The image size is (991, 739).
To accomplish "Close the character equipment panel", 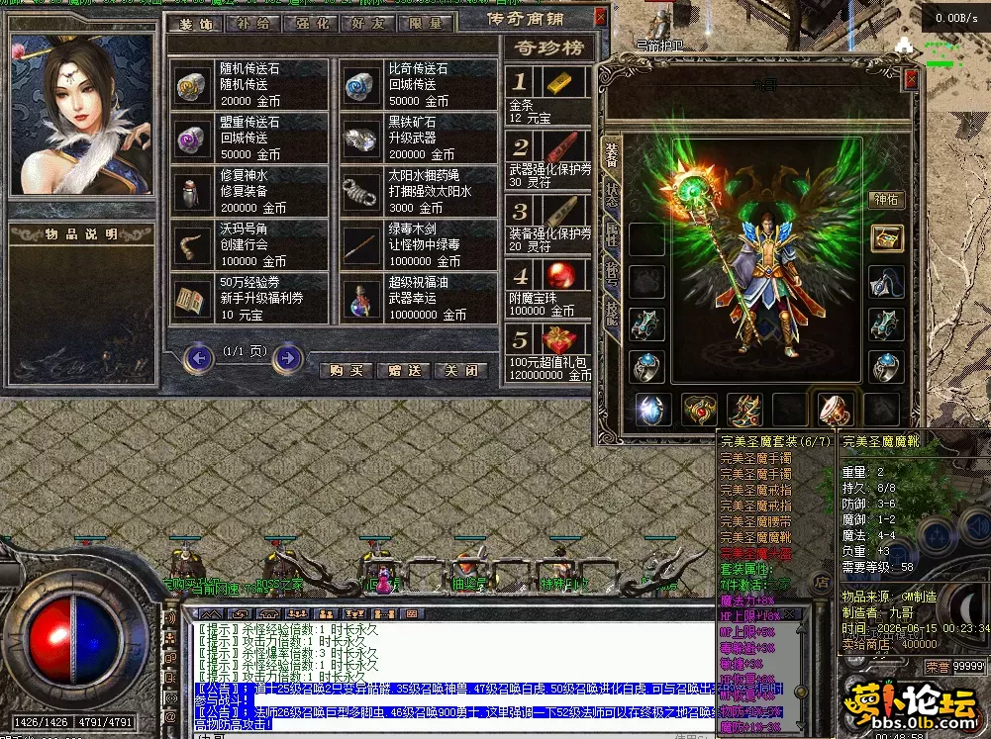I will click(911, 80).
